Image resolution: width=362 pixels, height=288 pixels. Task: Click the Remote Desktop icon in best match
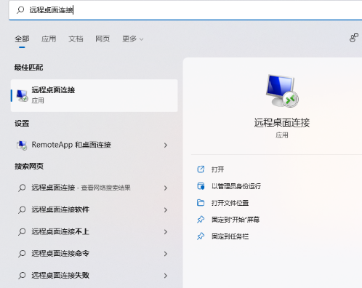tap(22, 95)
